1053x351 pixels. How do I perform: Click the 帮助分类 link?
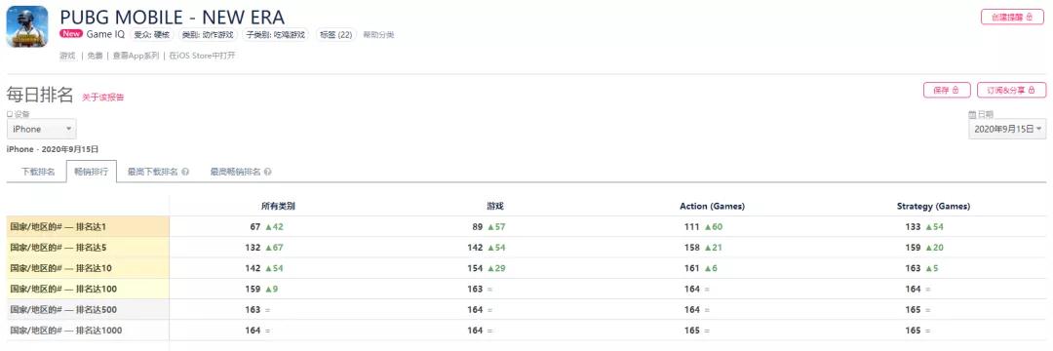(x=378, y=35)
